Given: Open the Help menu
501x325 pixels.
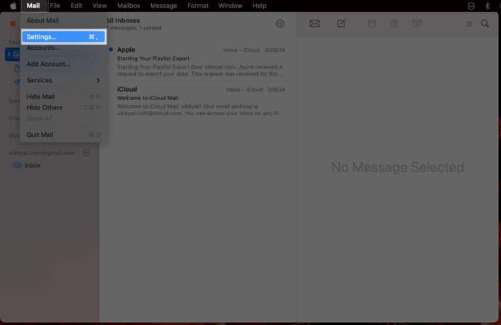Looking at the screenshot, I should click(259, 6).
